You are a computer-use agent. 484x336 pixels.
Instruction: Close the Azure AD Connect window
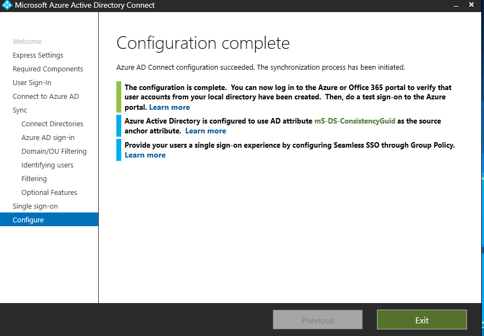[x=471, y=4]
